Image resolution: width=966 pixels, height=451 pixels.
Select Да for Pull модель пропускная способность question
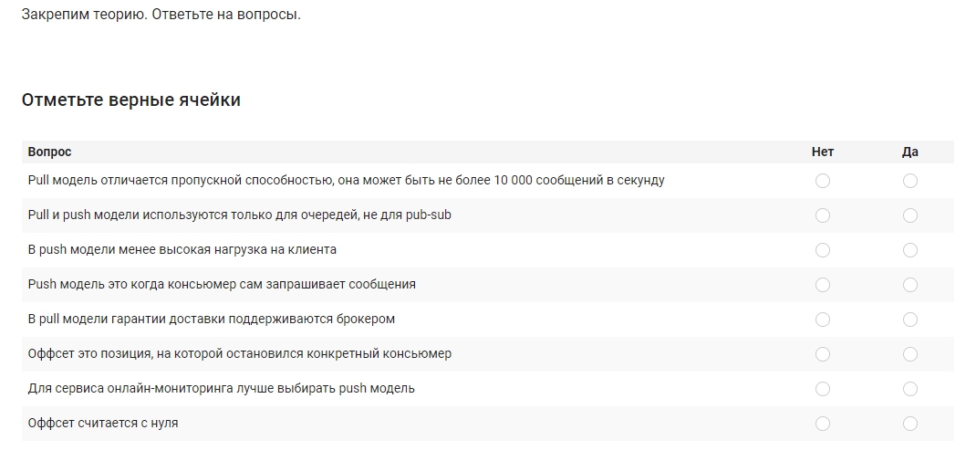(x=910, y=181)
